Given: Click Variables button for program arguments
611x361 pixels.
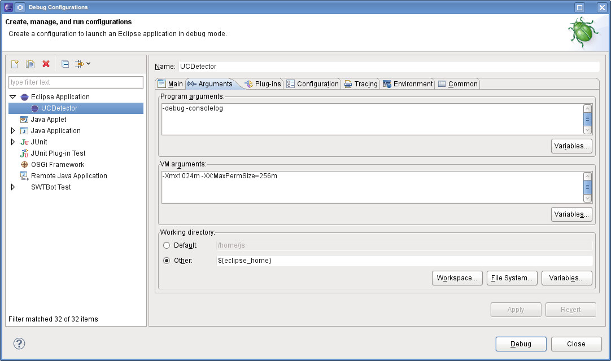Looking at the screenshot, I should tap(571, 146).
